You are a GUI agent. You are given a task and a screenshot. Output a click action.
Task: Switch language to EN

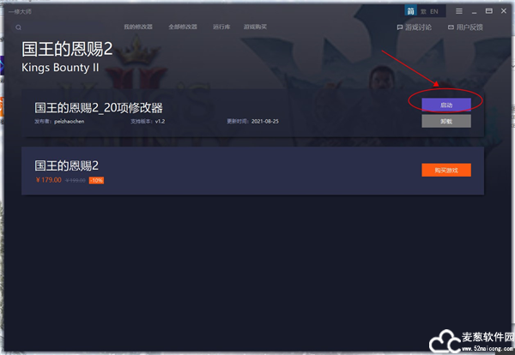pos(433,12)
